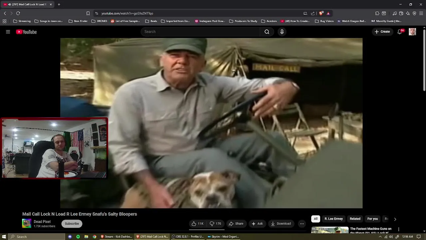This screenshot has height=240, width=426.
Task: Click the Dead Pixel channel avatar
Action: pos(27,223)
